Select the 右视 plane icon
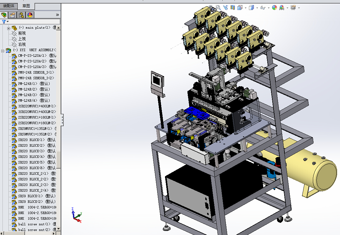Viewport: 340px width, 235px height. coord(14,45)
